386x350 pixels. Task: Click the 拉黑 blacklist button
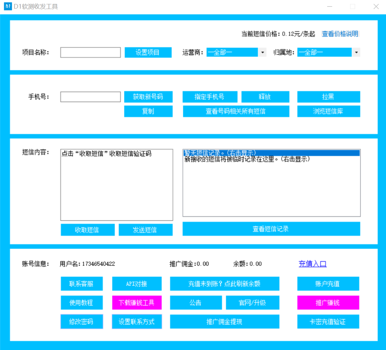pos(328,97)
